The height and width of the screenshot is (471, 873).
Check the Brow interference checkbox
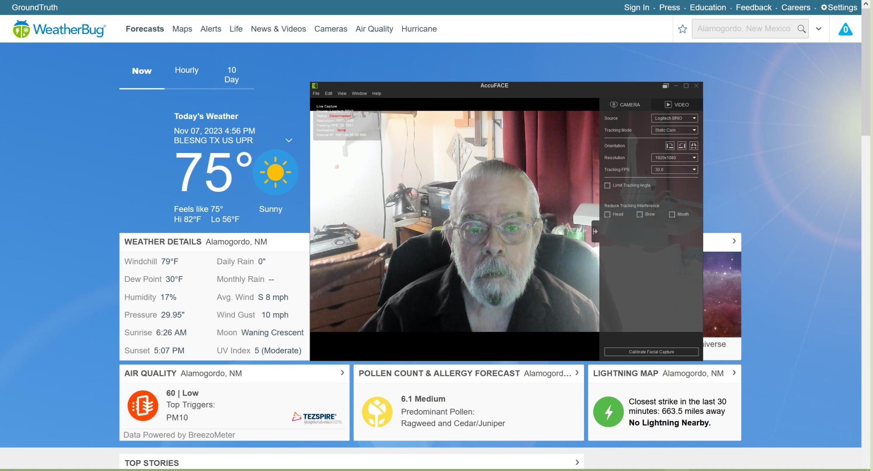(639, 214)
